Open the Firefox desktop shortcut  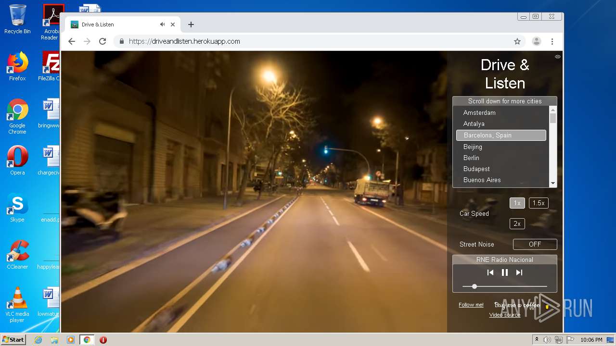point(17,66)
